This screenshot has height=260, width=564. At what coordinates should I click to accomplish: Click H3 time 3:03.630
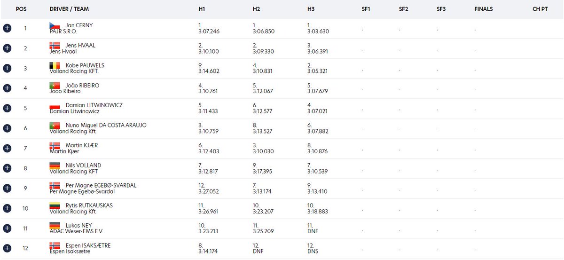tap(318, 32)
